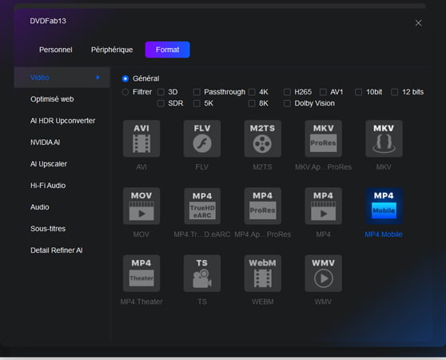Pick the MP4 Theater format icon
The width and height of the screenshot is (446, 360).
pos(141,274)
